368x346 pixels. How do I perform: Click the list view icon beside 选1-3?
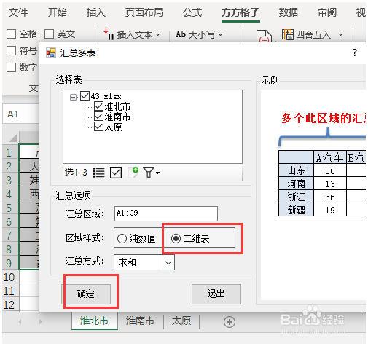tap(99, 173)
